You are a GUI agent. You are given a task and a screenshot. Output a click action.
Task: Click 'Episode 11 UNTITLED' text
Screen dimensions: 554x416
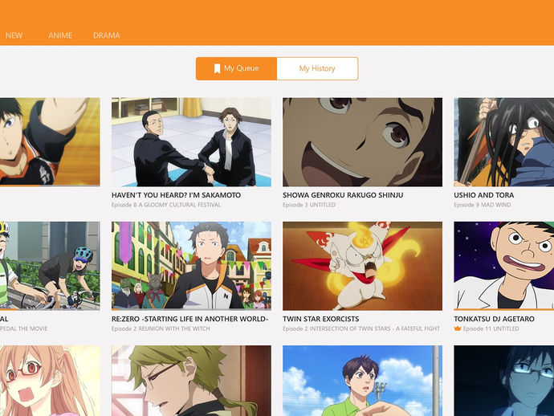click(491, 328)
